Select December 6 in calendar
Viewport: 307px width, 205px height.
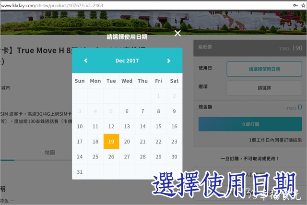[127, 111]
